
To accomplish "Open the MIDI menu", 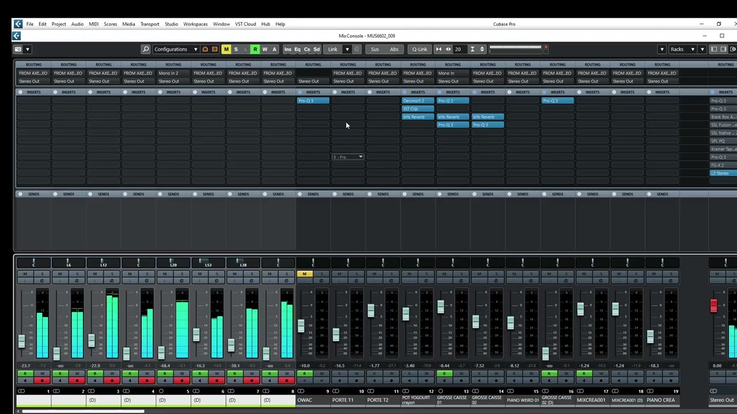I will tap(93, 24).
